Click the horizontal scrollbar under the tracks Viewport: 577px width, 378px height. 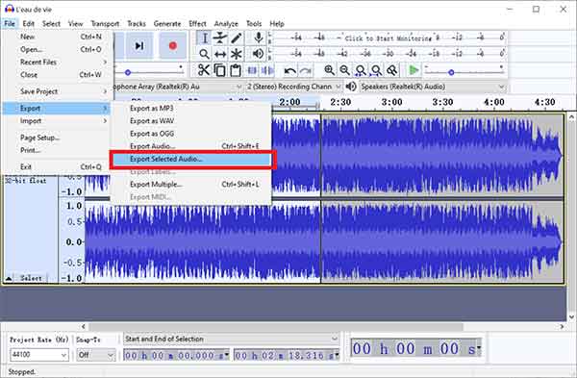(x=276, y=326)
